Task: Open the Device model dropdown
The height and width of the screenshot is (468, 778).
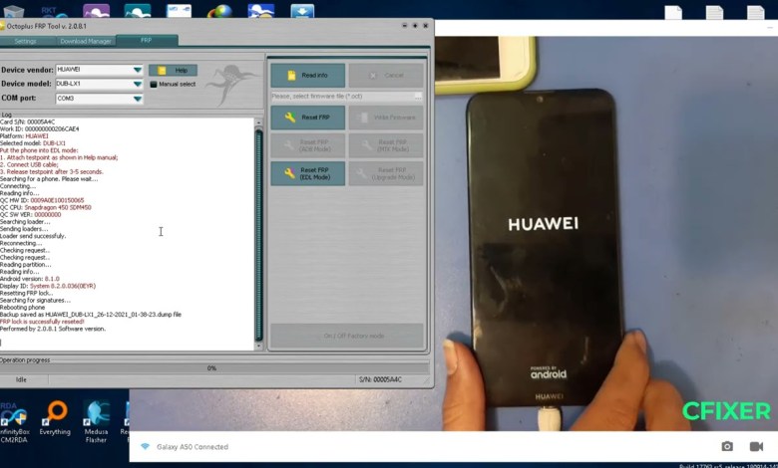Action: point(137,85)
